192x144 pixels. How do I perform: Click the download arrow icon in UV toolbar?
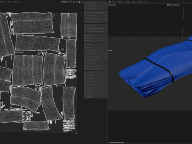[x=82, y=2]
